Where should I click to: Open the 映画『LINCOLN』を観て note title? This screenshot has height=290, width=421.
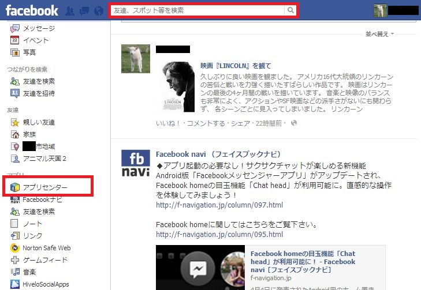tap(236, 66)
